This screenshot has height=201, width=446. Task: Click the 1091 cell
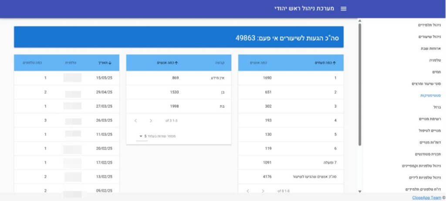pyautogui.click(x=267, y=163)
